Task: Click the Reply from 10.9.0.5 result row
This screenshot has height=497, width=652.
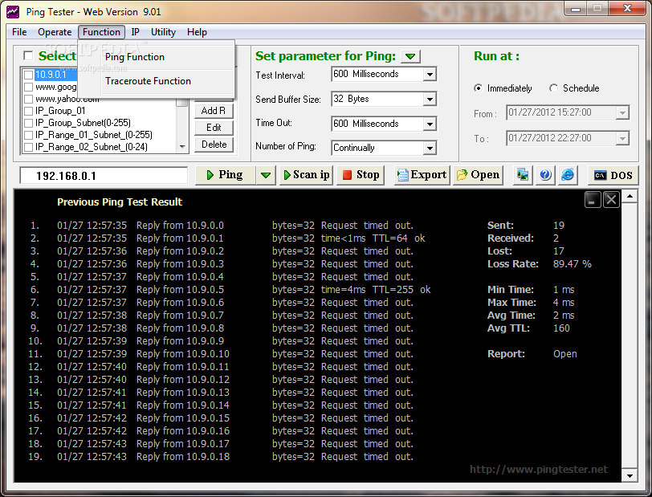Action: [x=230, y=290]
